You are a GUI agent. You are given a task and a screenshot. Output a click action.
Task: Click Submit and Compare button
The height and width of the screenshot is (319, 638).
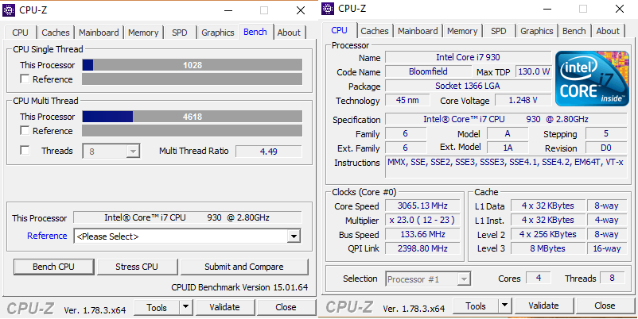(244, 267)
